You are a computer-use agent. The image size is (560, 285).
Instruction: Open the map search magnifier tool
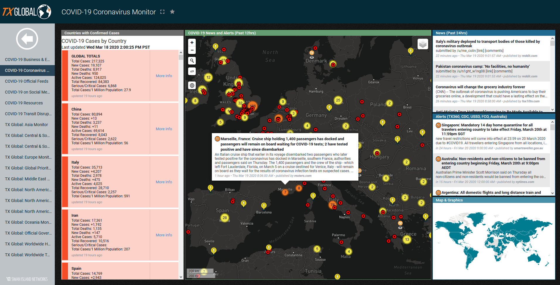pos(192,61)
